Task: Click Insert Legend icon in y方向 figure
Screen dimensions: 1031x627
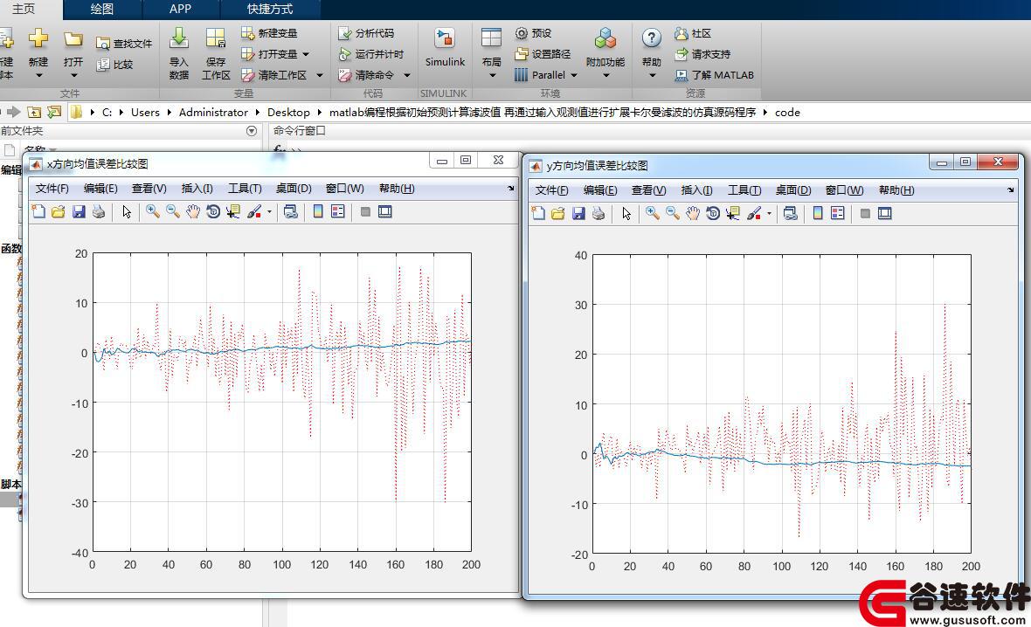Action: 838,213
